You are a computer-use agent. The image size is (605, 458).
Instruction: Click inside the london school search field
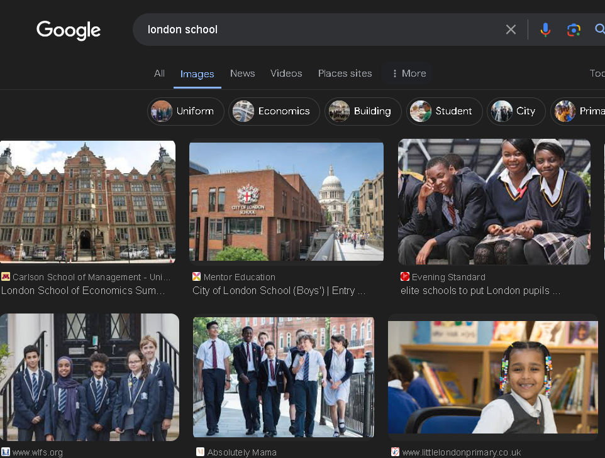tap(314, 30)
